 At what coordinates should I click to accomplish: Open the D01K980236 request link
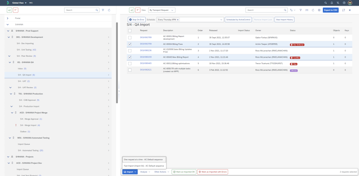tap(146, 51)
